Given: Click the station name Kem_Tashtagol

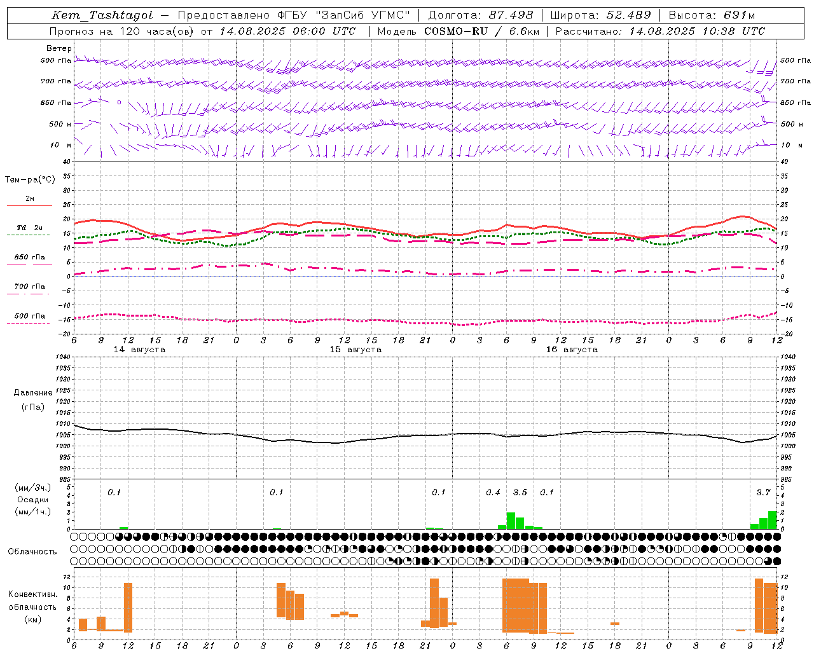Looking at the screenshot, I should coord(102,15).
